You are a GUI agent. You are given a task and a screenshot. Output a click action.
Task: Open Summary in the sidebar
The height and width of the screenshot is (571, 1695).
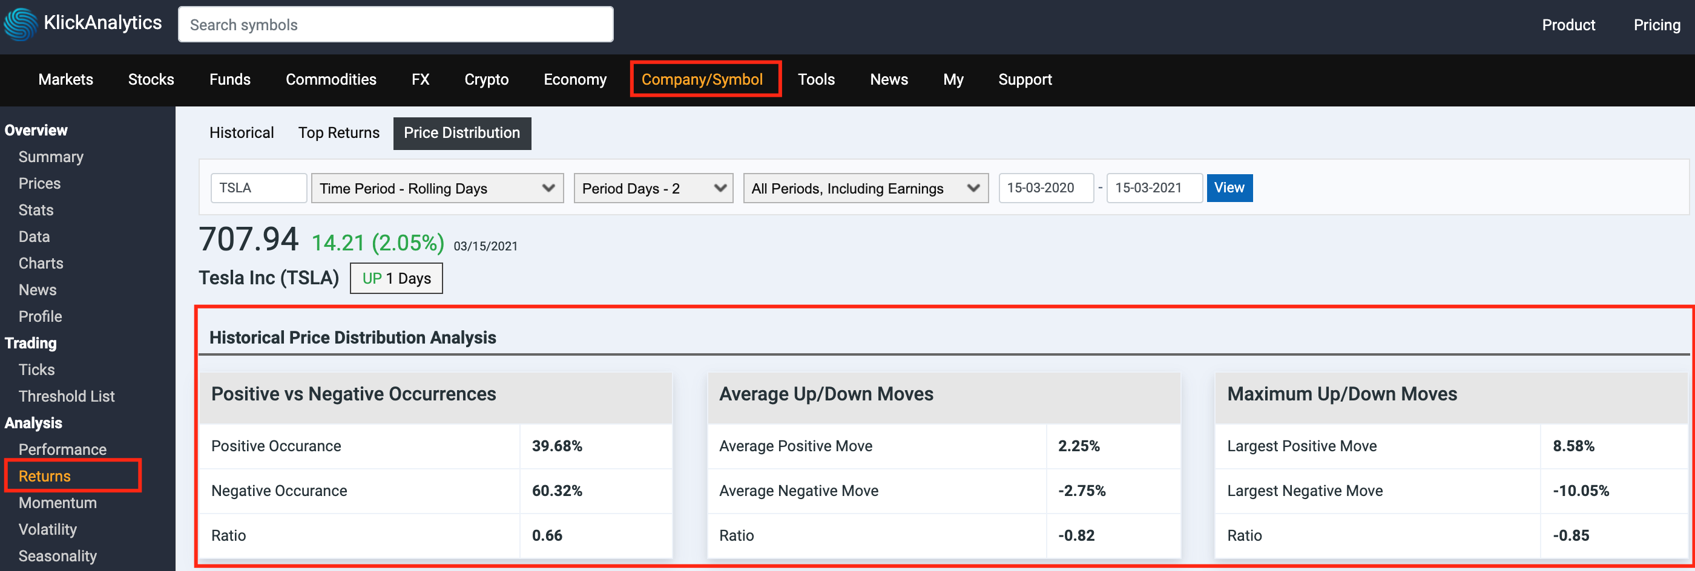click(x=51, y=157)
